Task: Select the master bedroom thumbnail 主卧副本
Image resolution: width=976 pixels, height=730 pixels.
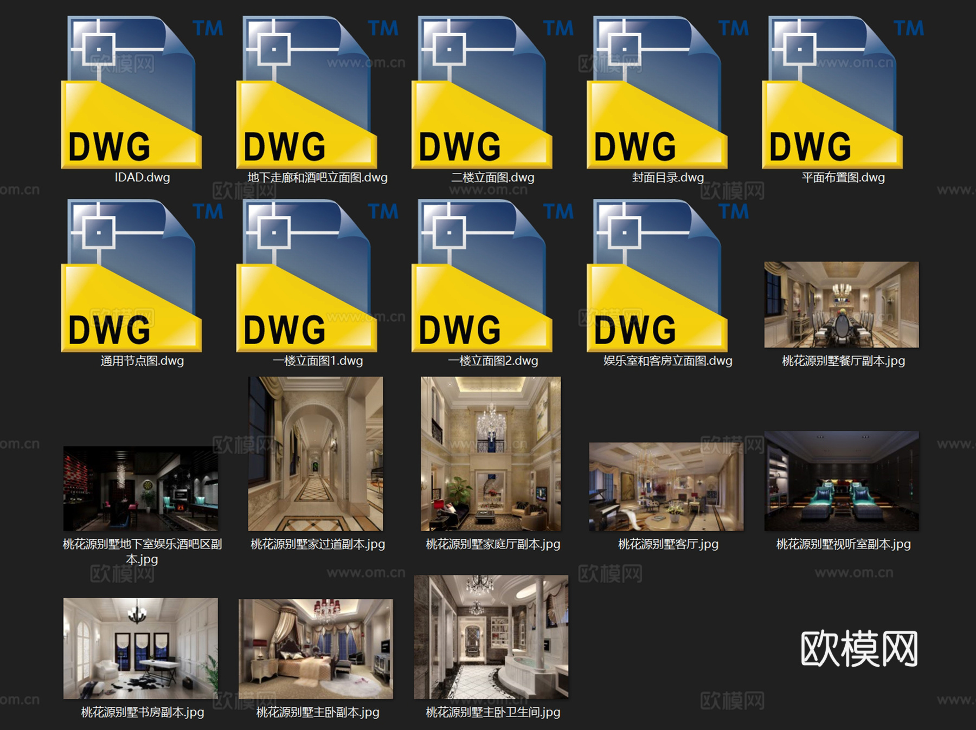Action: [x=316, y=649]
